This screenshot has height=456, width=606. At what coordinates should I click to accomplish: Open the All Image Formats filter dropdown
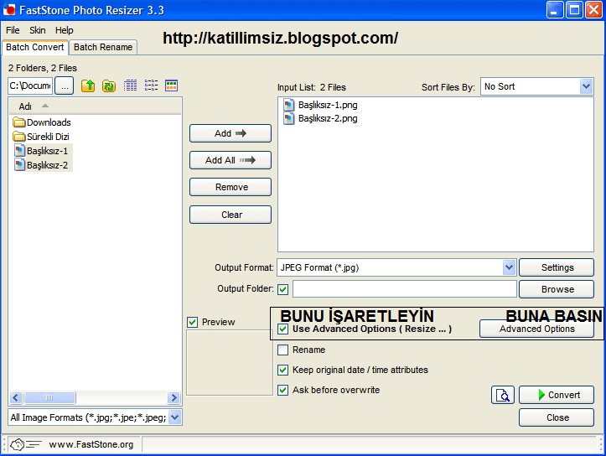[175, 417]
